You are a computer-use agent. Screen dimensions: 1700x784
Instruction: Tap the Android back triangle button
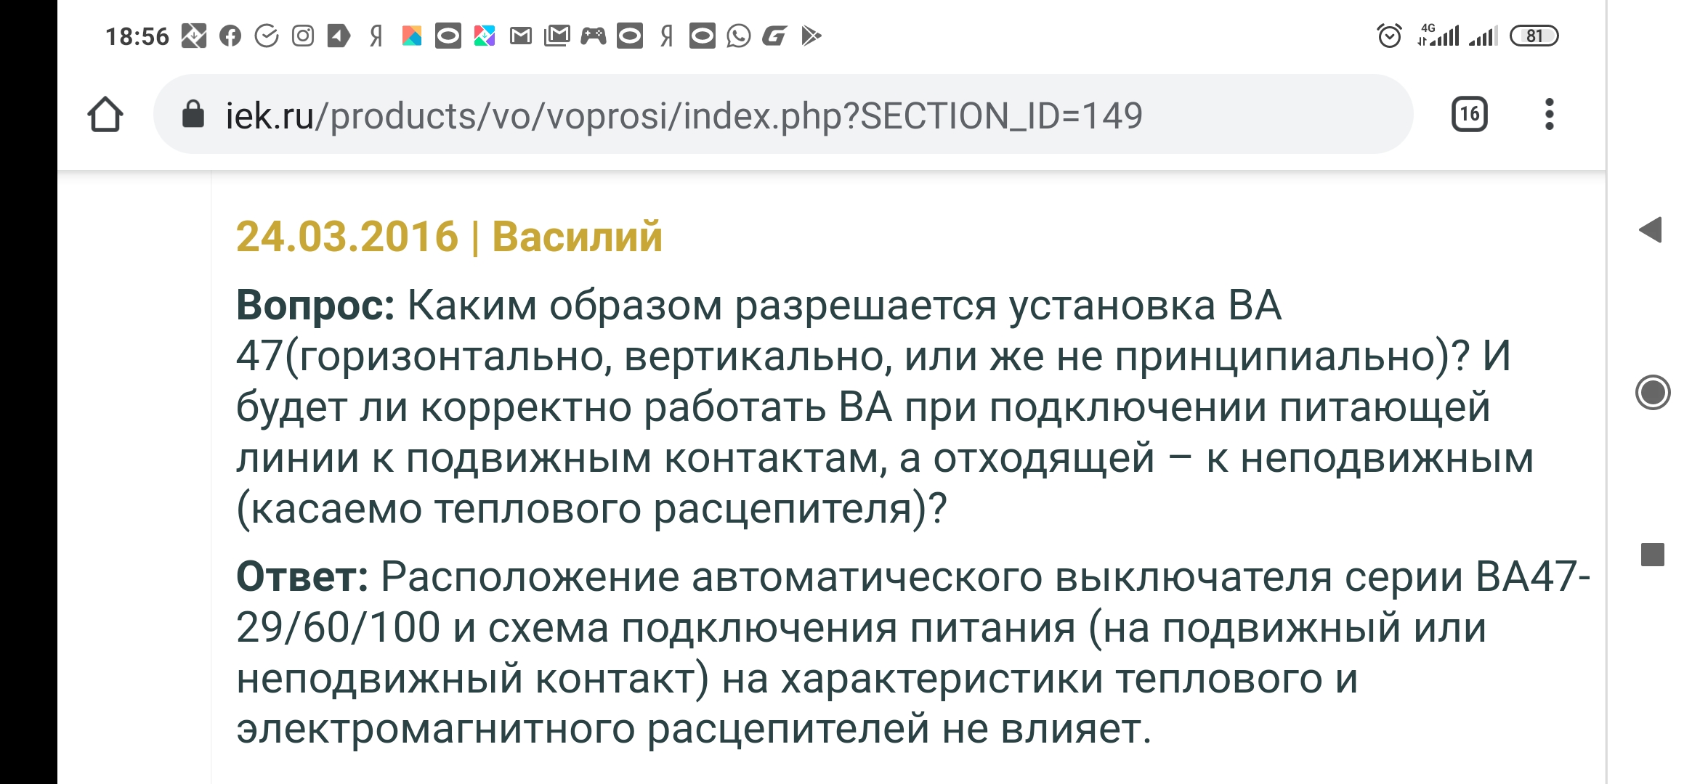pyautogui.click(x=1651, y=230)
